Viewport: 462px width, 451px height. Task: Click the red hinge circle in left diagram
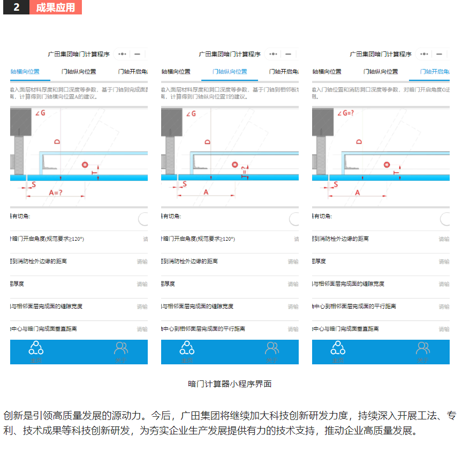[x=84, y=165]
